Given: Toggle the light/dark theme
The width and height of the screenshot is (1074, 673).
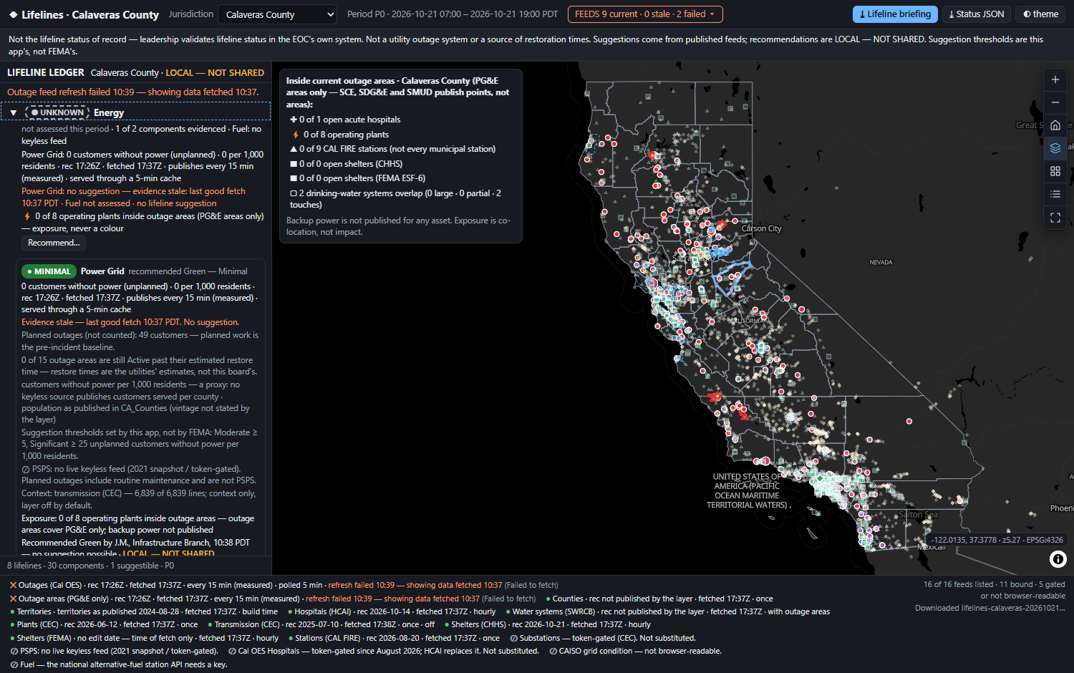Looking at the screenshot, I should tap(1040, 14).
